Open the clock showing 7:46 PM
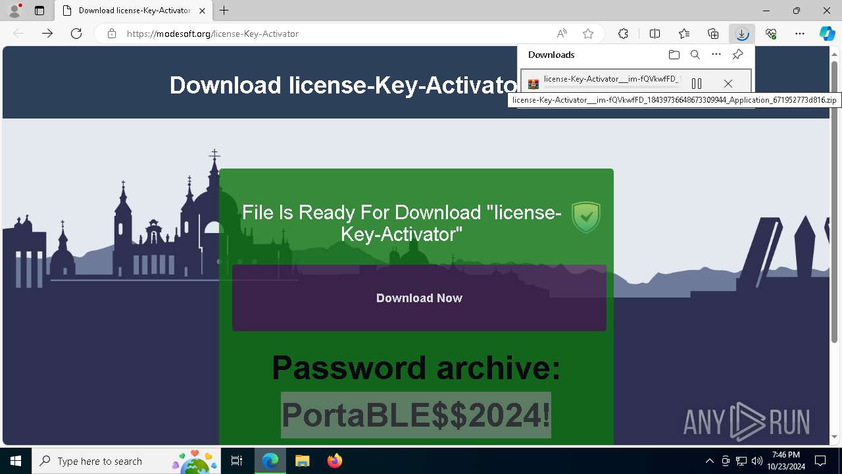 click(x=785, y=461)
